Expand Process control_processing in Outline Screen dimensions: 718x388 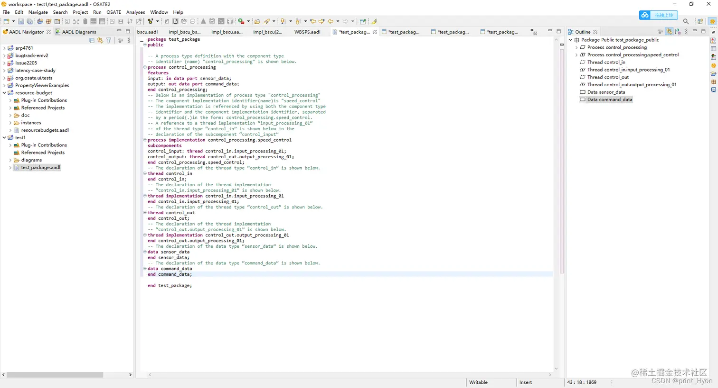point(576,47)
